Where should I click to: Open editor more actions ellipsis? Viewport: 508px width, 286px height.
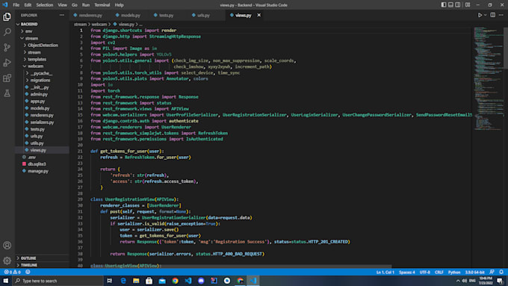[x=501, y=15]
